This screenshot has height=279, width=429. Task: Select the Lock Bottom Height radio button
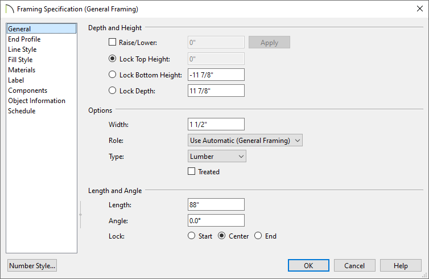click(x=112, y=75)
